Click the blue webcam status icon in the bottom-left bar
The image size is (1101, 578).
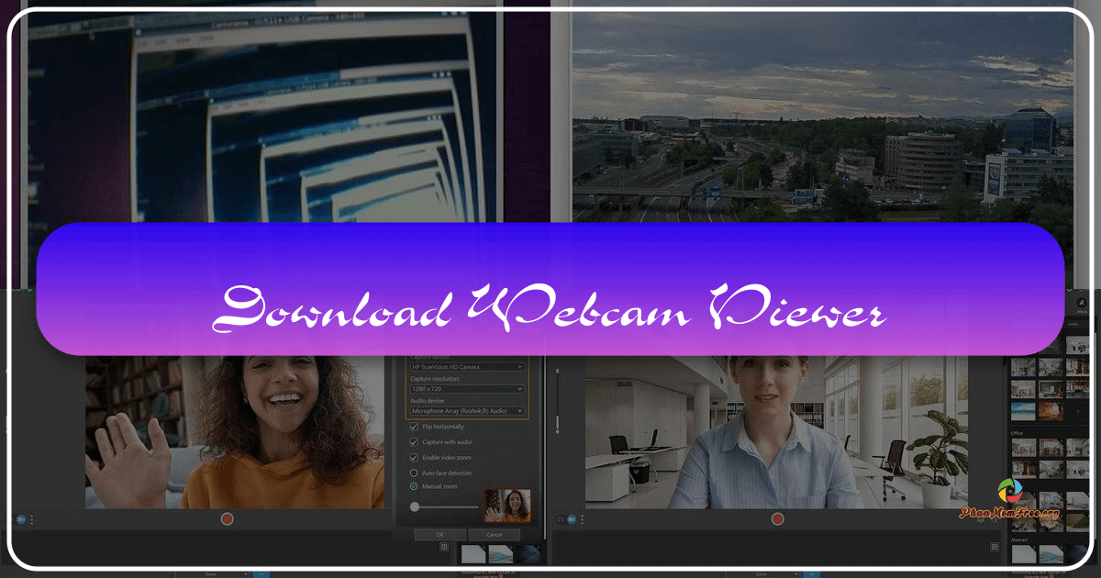(x=21, y=519)
